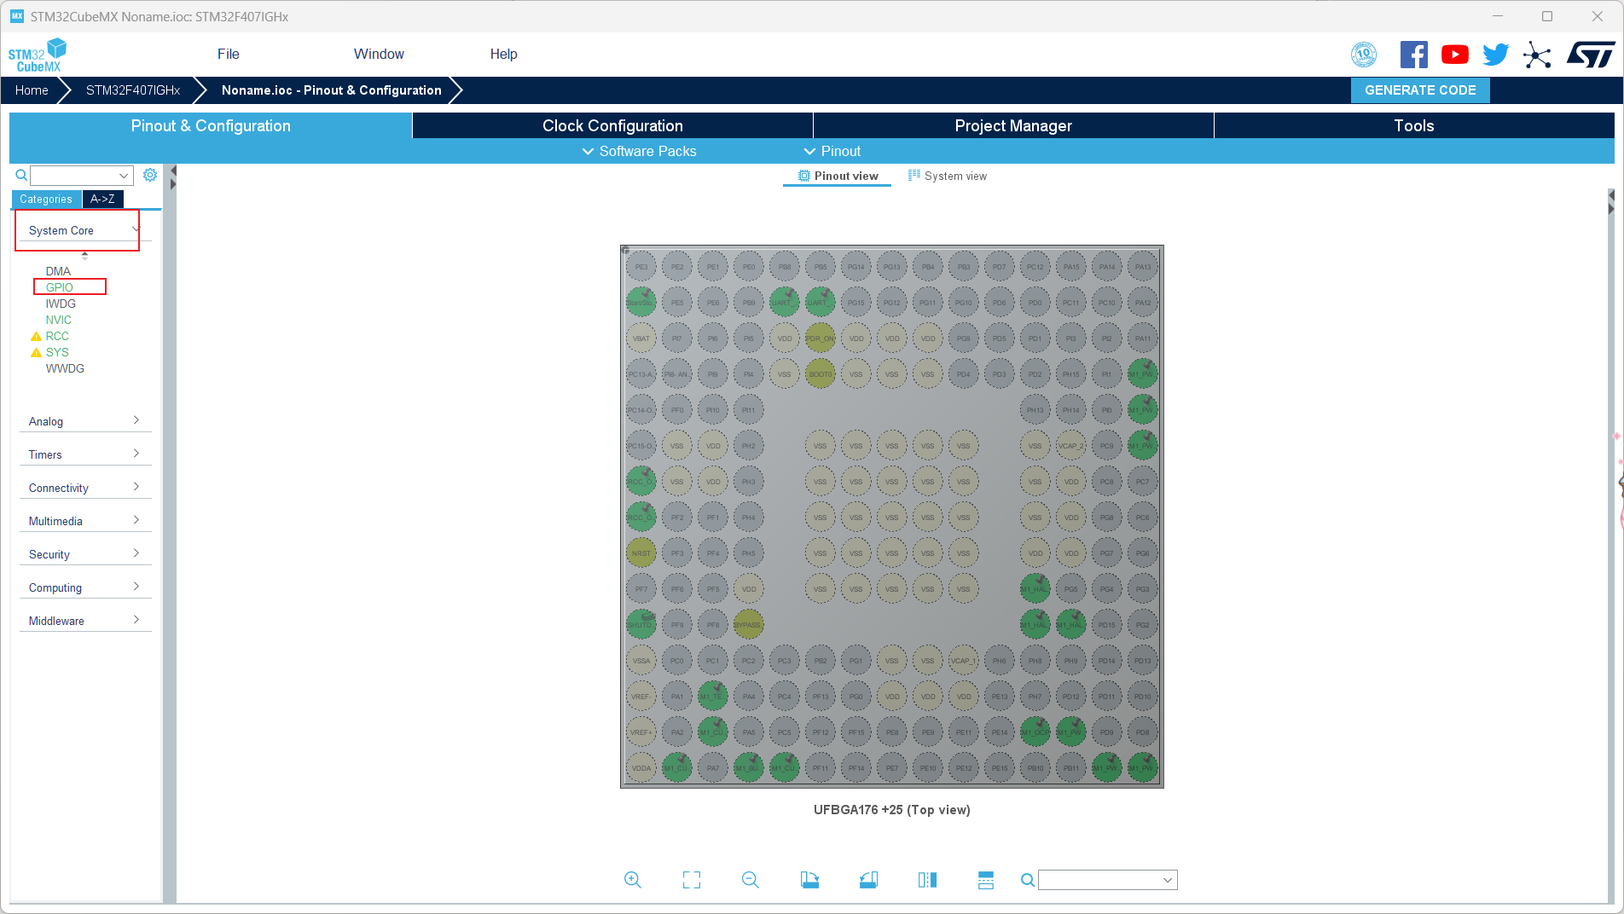This screenshot has height=914, width=1624.
Task: Select Pinout & Configuration tab
Action: (211, 125)
